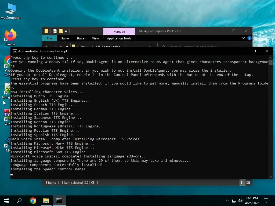Screen dimensions: 275x206
Task: Open the My Computer desktop icon
Action: tap(10, 11)
